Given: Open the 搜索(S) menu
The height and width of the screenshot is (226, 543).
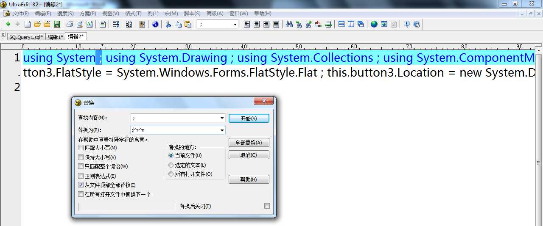Looking at the screenshot, I should pos(65,14).
